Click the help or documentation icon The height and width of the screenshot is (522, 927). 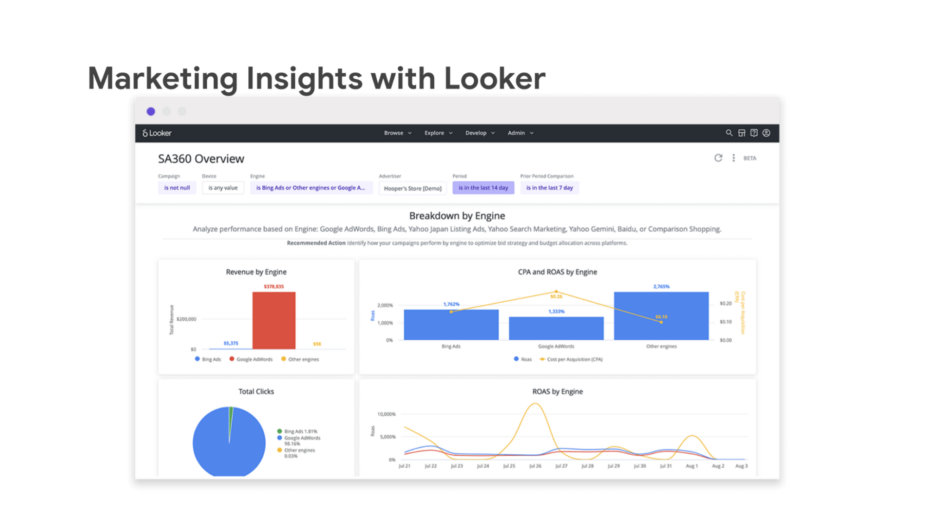755,133
